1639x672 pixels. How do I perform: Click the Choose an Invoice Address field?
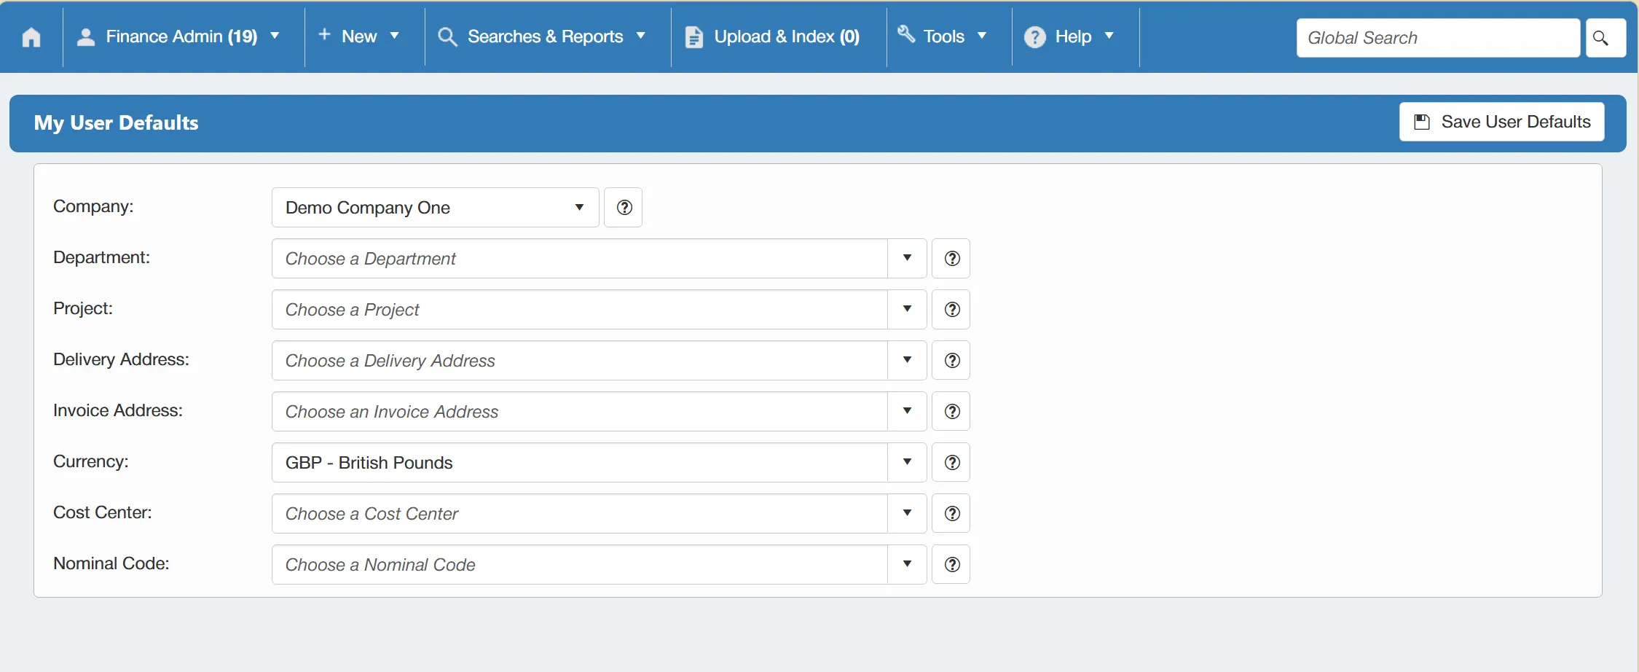pos(579,412)
